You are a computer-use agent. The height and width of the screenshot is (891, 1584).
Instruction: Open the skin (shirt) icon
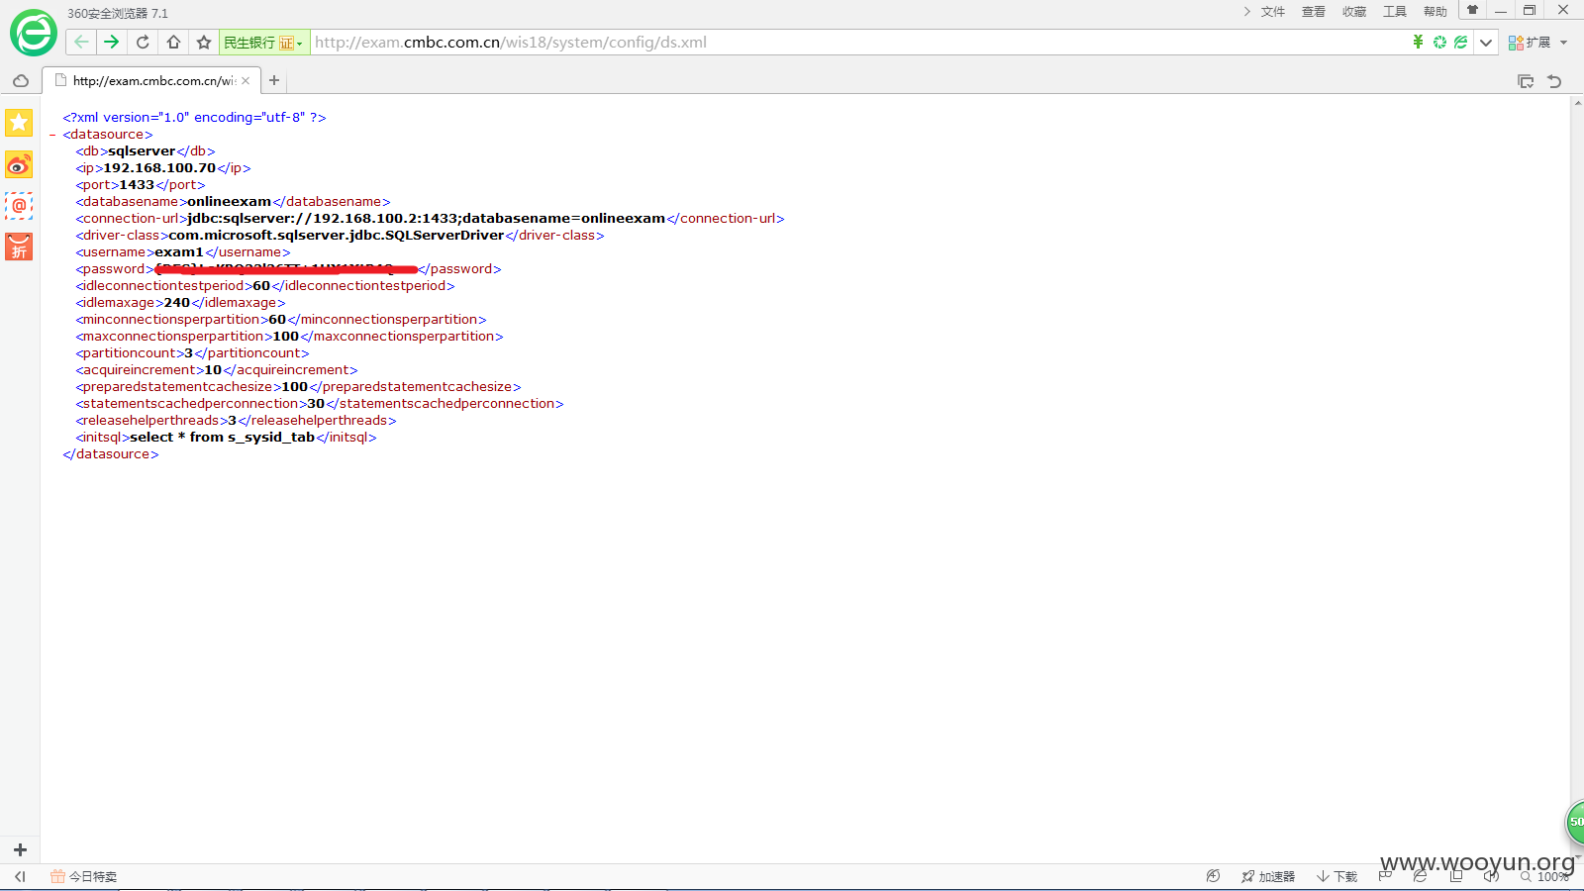1472,10
